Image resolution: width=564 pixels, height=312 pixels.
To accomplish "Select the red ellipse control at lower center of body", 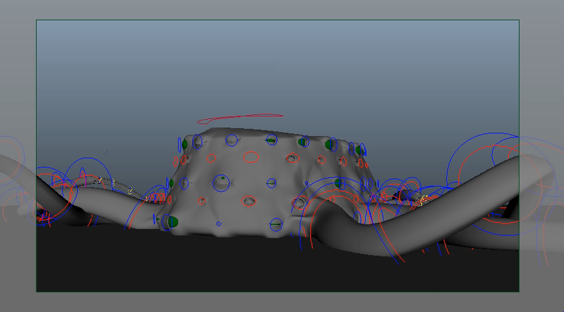I will [249, 201].
